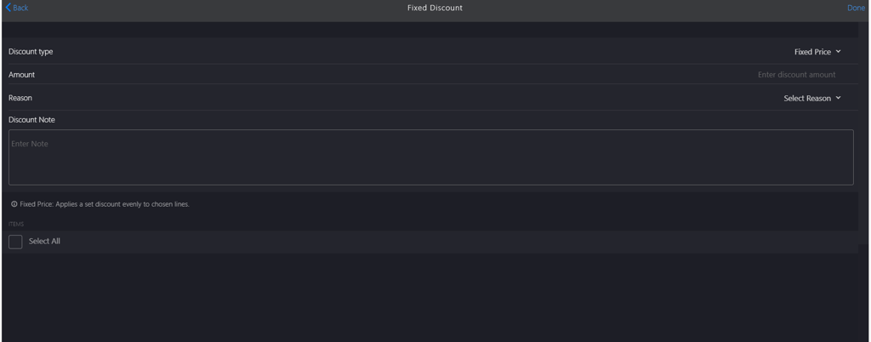Click the Enter discount amount field
The image size is (871, 342).
[796, 74]
